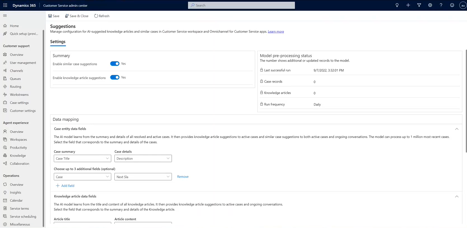The height and width of the screenshot is (228, 467).
Task: Open the Case summary dropdown showing Case Title
Action: coord(82,158)
